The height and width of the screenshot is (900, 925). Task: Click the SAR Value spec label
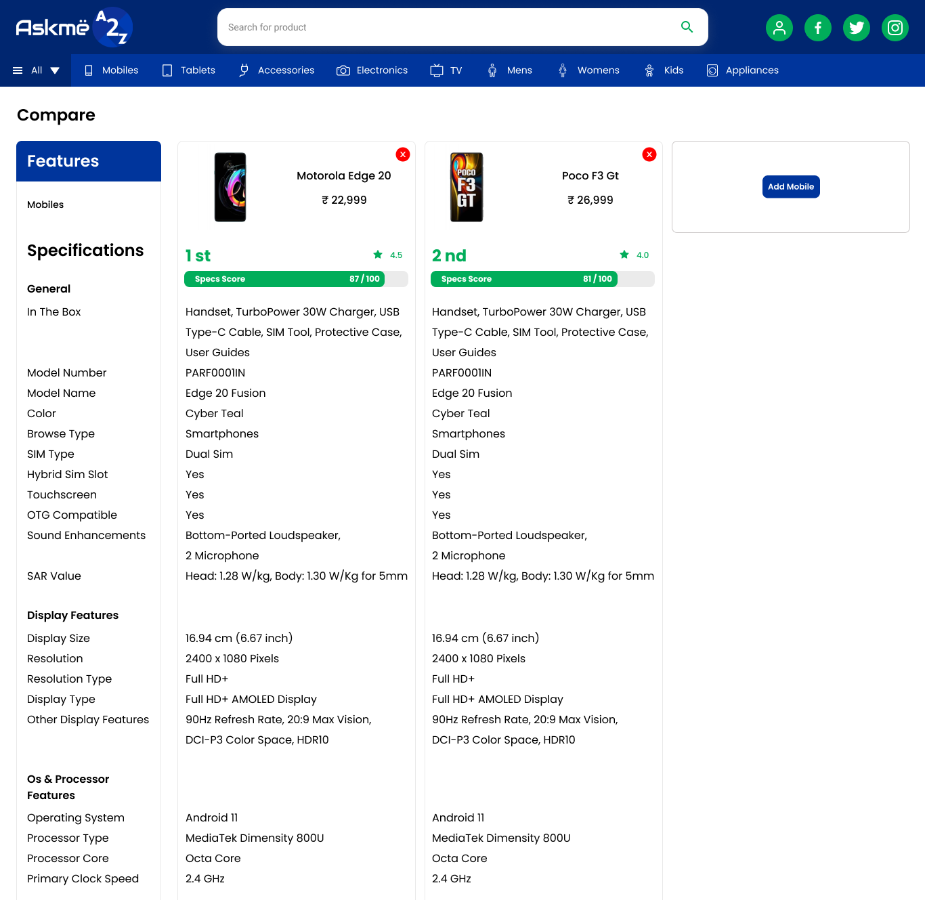coord(54,576)
